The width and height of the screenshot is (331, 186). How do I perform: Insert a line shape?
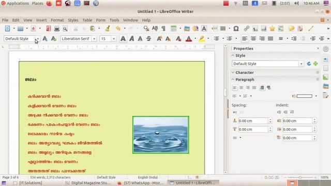tap(311, 28)
